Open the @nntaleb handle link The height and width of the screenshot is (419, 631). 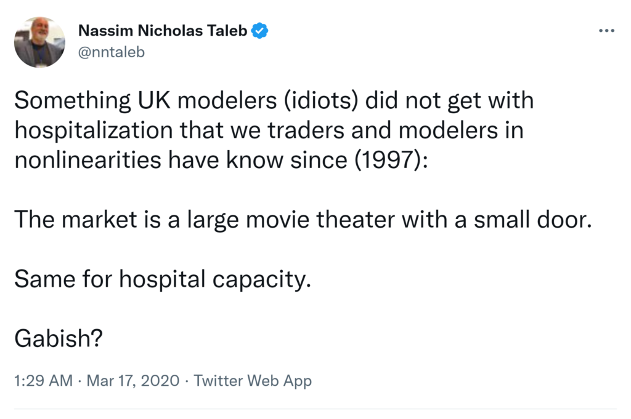(111, 52)
